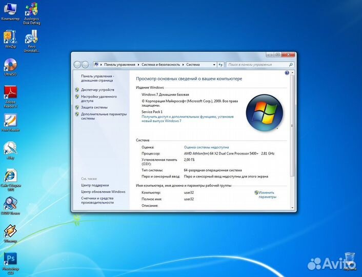Click the Foxit Reader desktop shortcut
The image size is (362, 277).
click(x=10, y=123)
